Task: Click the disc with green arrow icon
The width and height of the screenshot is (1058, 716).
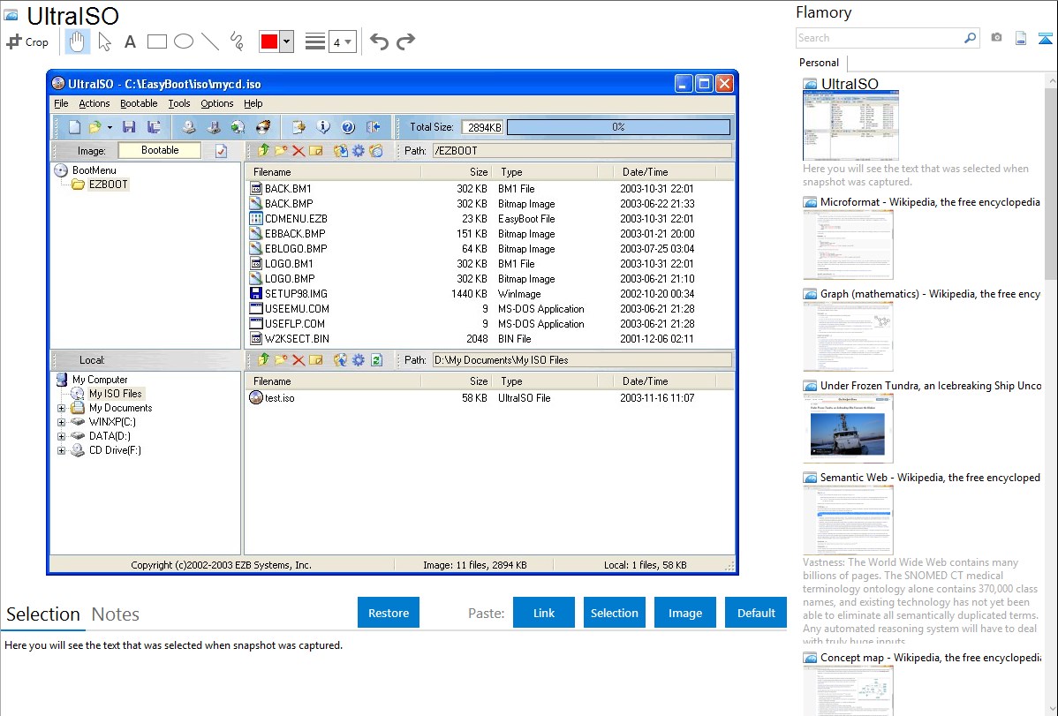Action: [x=238, y=127]
